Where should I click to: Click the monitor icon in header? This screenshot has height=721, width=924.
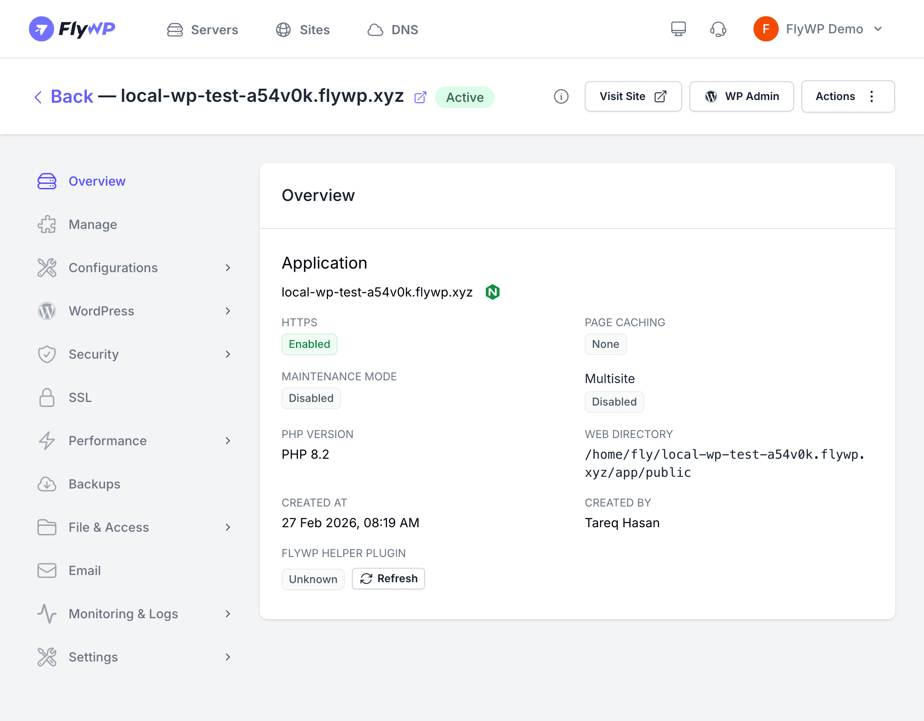(x=678, y=29)
